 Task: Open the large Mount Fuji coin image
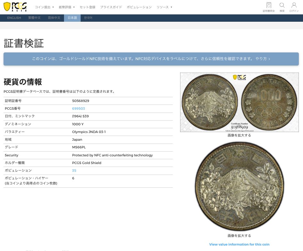(x=239, y=186)
